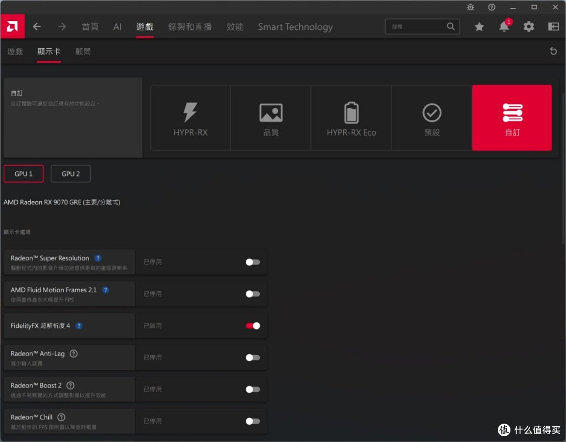
Task: Switch to the 遊戲 sub-tab
Action: 15,52
